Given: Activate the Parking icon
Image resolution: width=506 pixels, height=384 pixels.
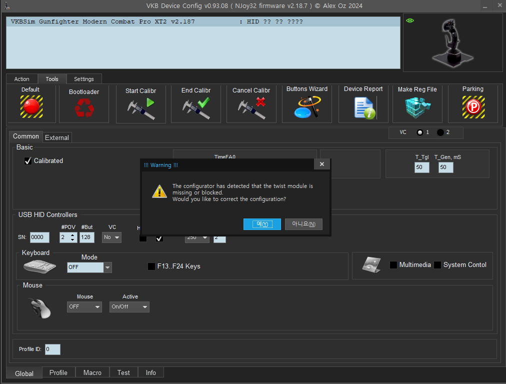Looking at the screenshot, I should click(473, 107).
